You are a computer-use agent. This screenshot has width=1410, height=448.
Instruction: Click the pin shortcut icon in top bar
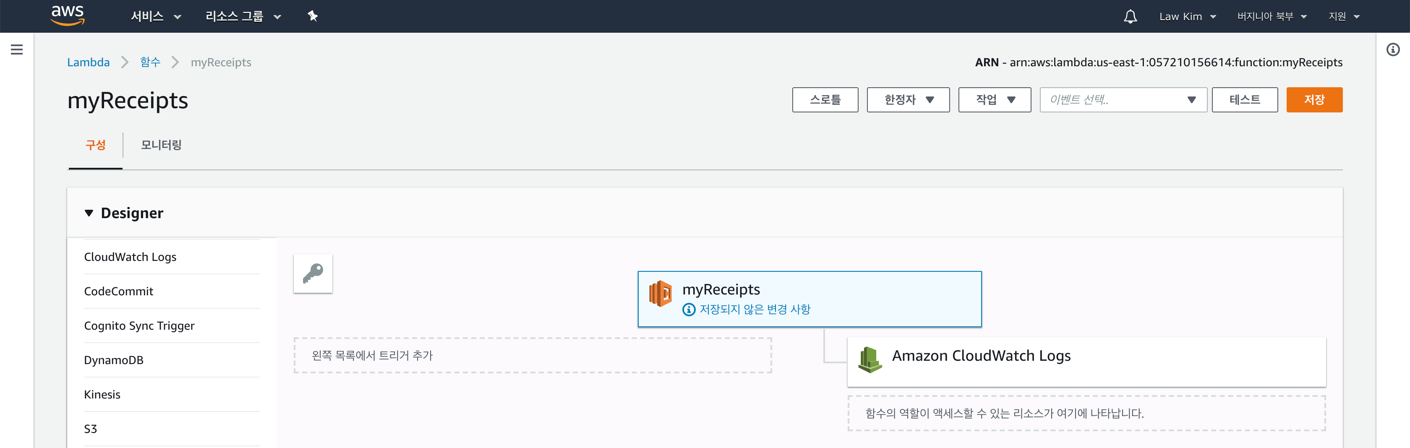(313, 16)
